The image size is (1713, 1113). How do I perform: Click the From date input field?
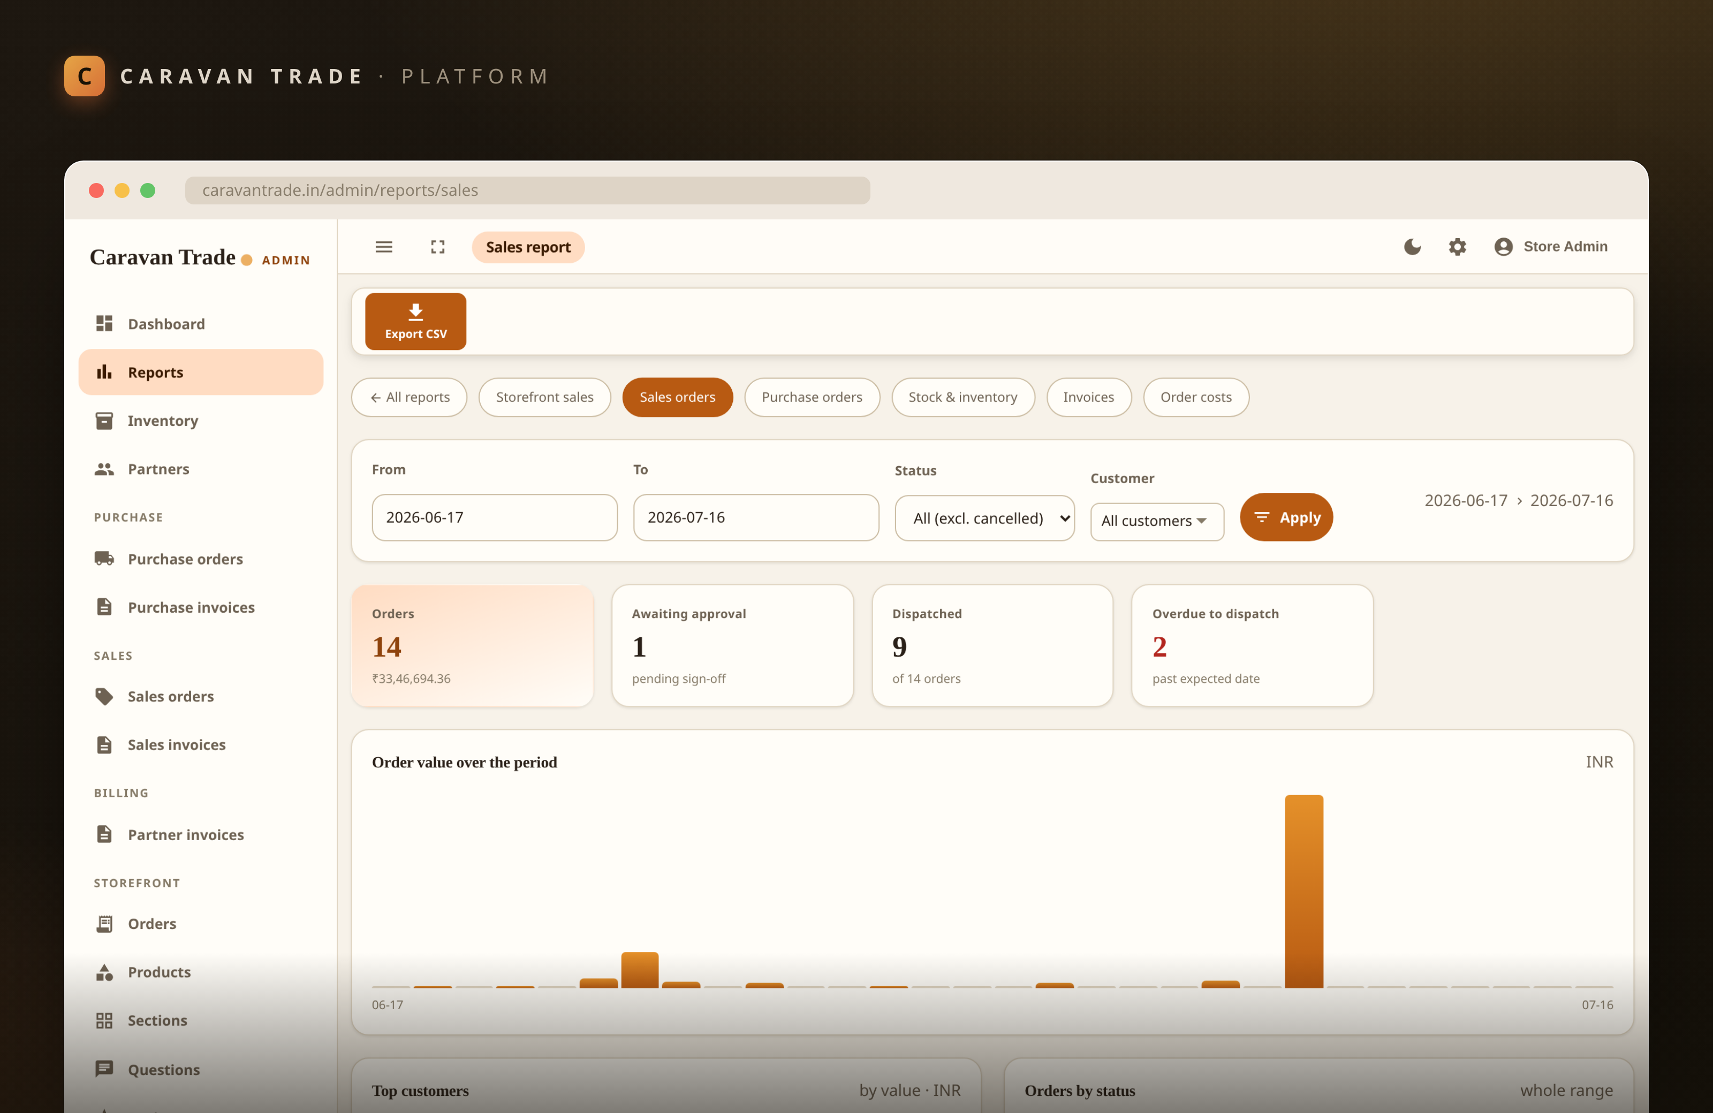point(495,517)
